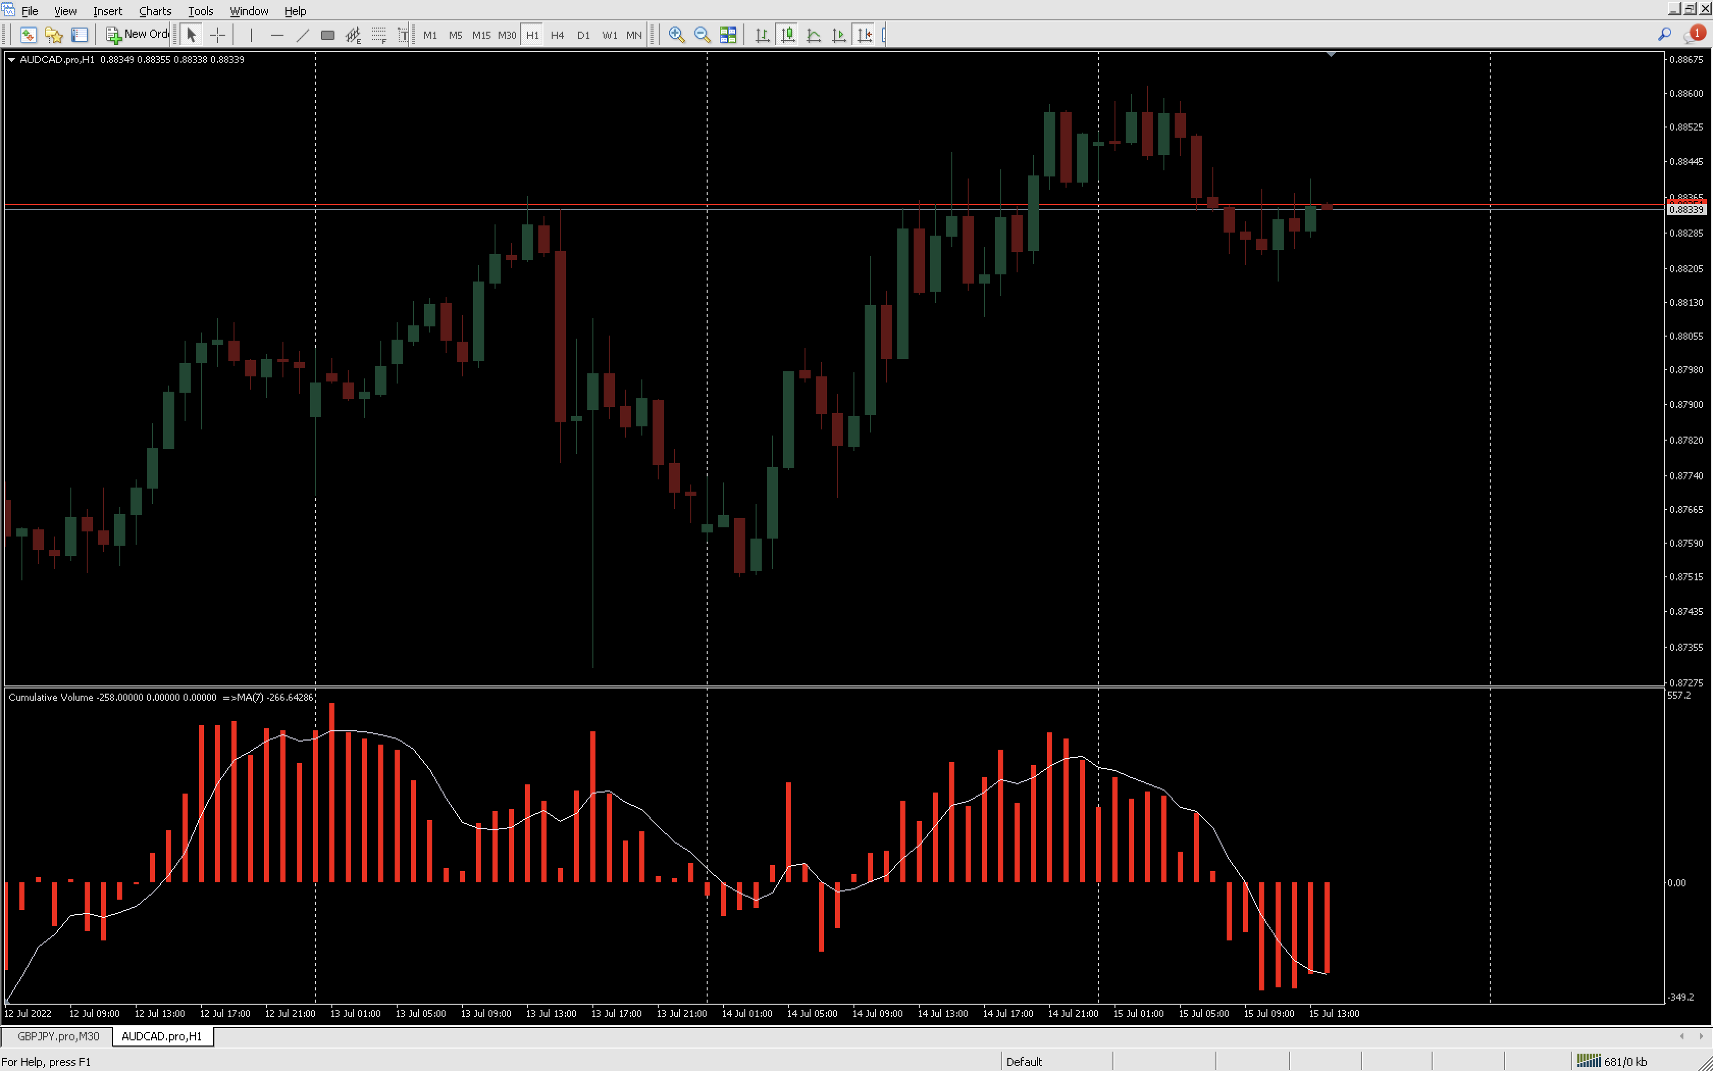
Task: Expand the AUDCAD.pro,H1 chart dropdown triangle
Action: tap(11, 60)
